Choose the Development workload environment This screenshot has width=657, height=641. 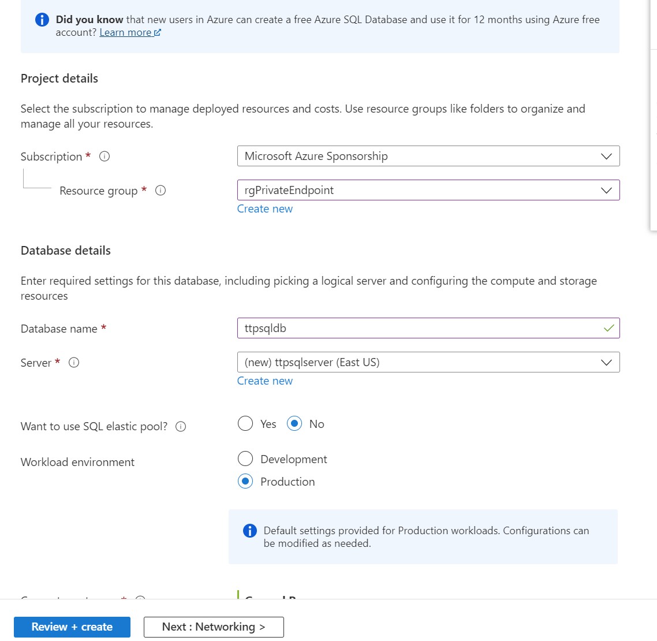245,459
